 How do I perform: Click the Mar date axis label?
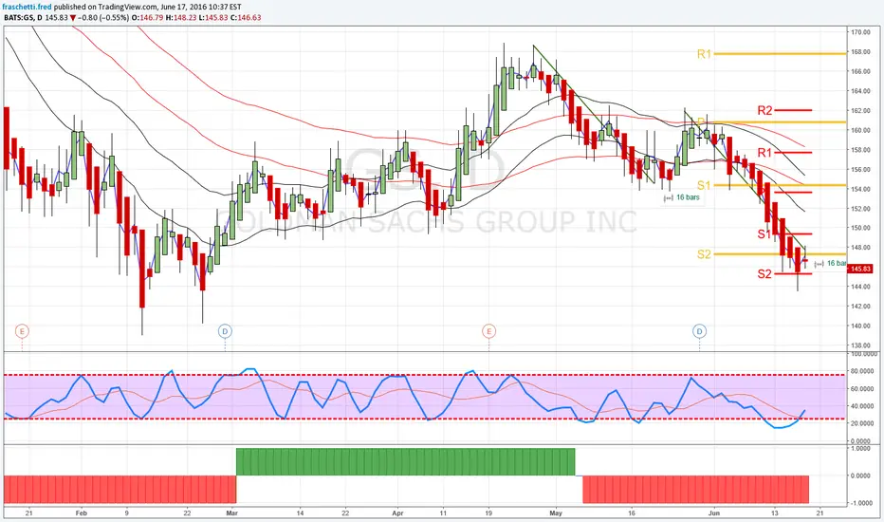(x=231, y=513)
